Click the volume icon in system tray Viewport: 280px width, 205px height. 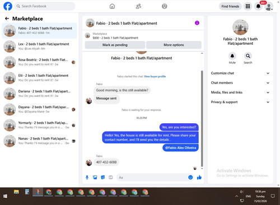pos(241,192)
